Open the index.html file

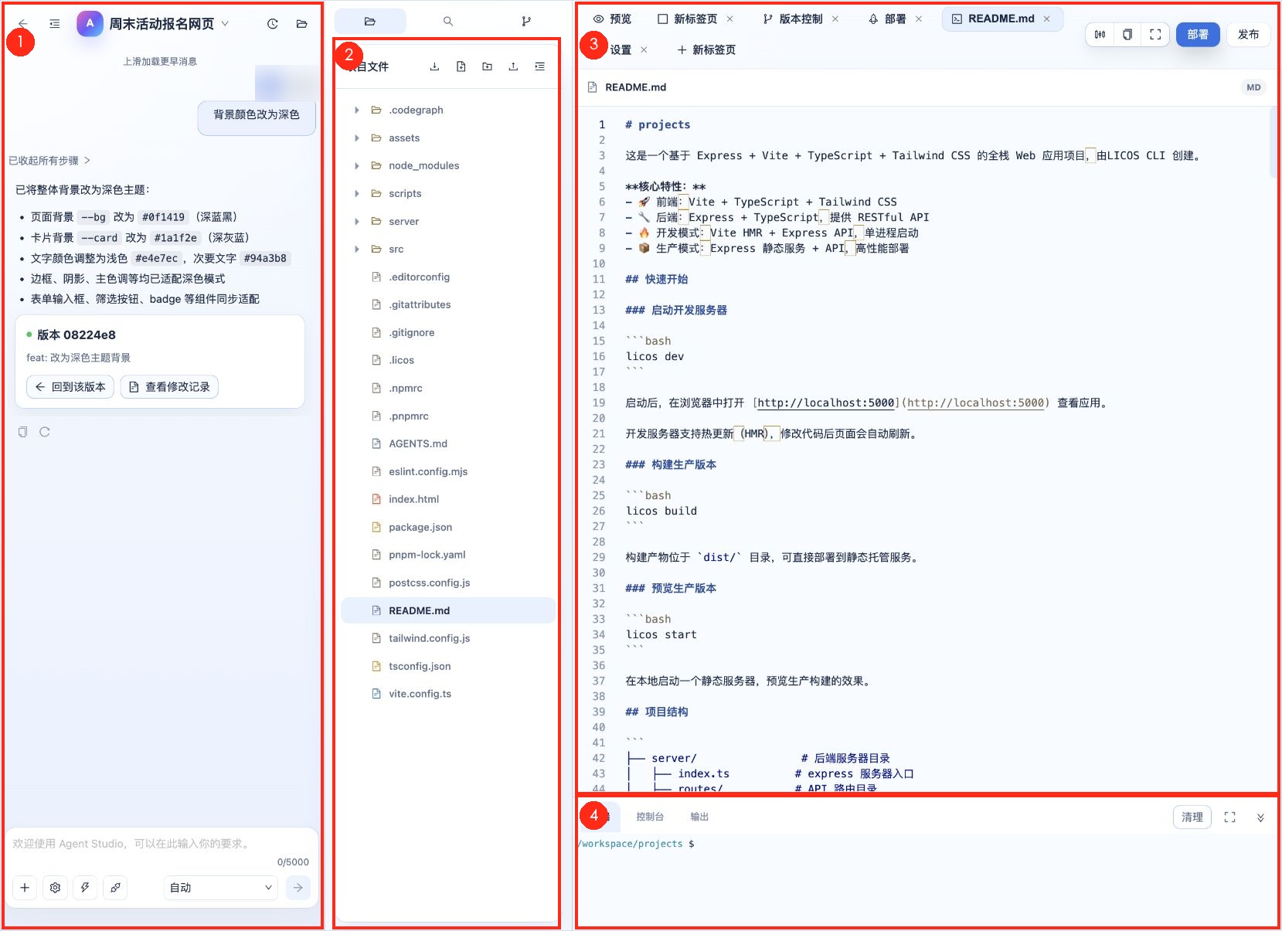(448, 499)
